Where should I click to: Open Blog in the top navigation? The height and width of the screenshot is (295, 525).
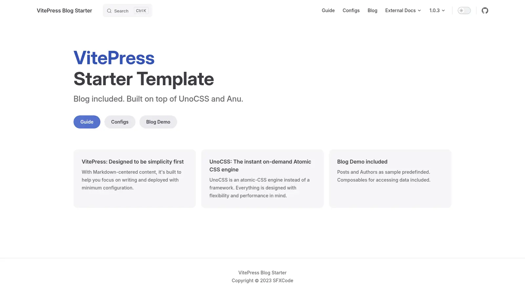coord(372,10)
